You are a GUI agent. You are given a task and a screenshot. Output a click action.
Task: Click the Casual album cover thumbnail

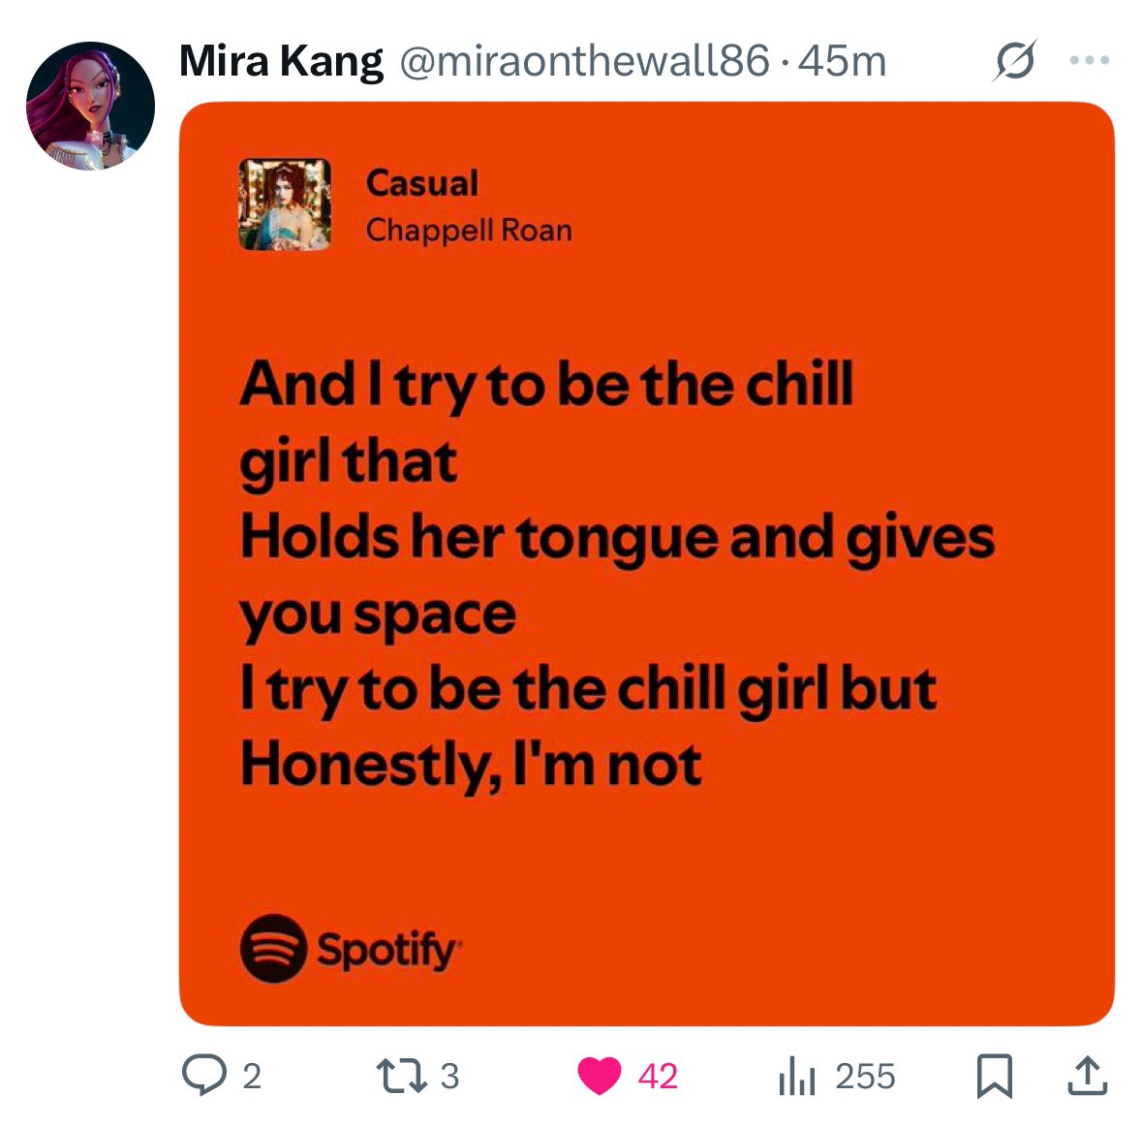click(285, 204)
